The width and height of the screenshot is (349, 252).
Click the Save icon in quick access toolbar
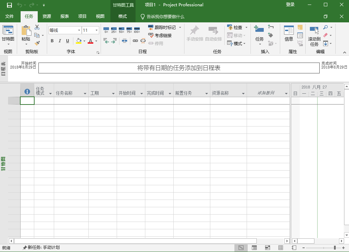(9, 5)
